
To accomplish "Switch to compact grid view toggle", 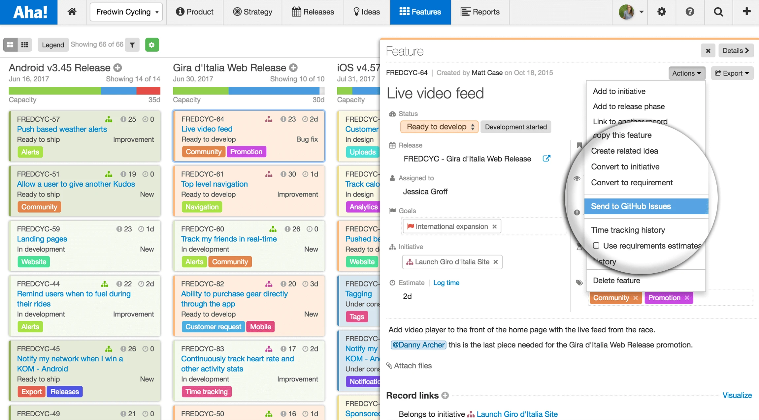I will 25,45.
